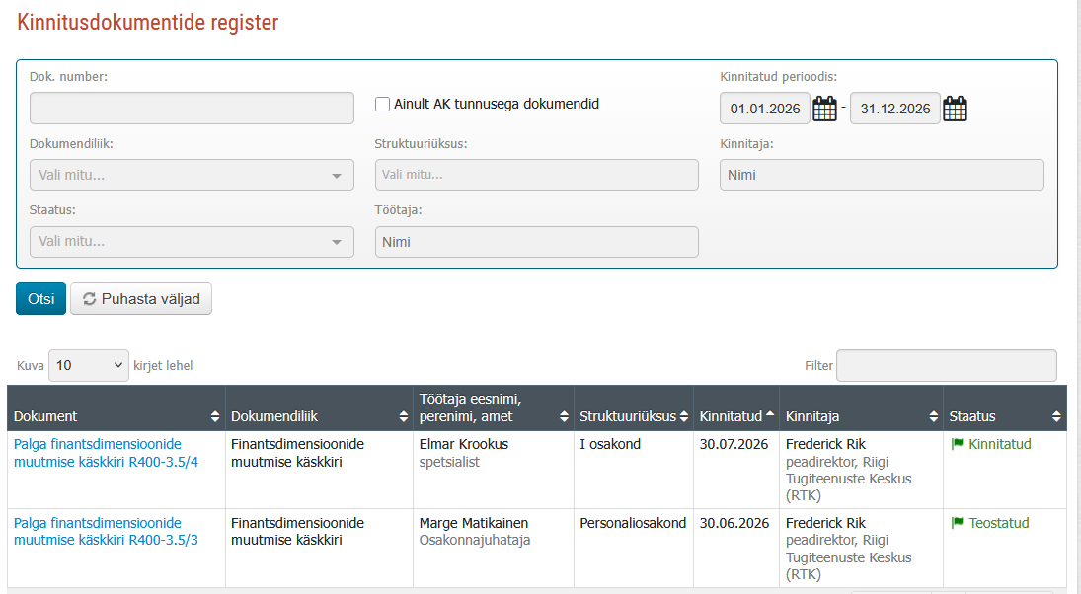Sort by Töötaja eesnimi column arrows
The height and width of the screenshot is (594, 1081).
564,416
